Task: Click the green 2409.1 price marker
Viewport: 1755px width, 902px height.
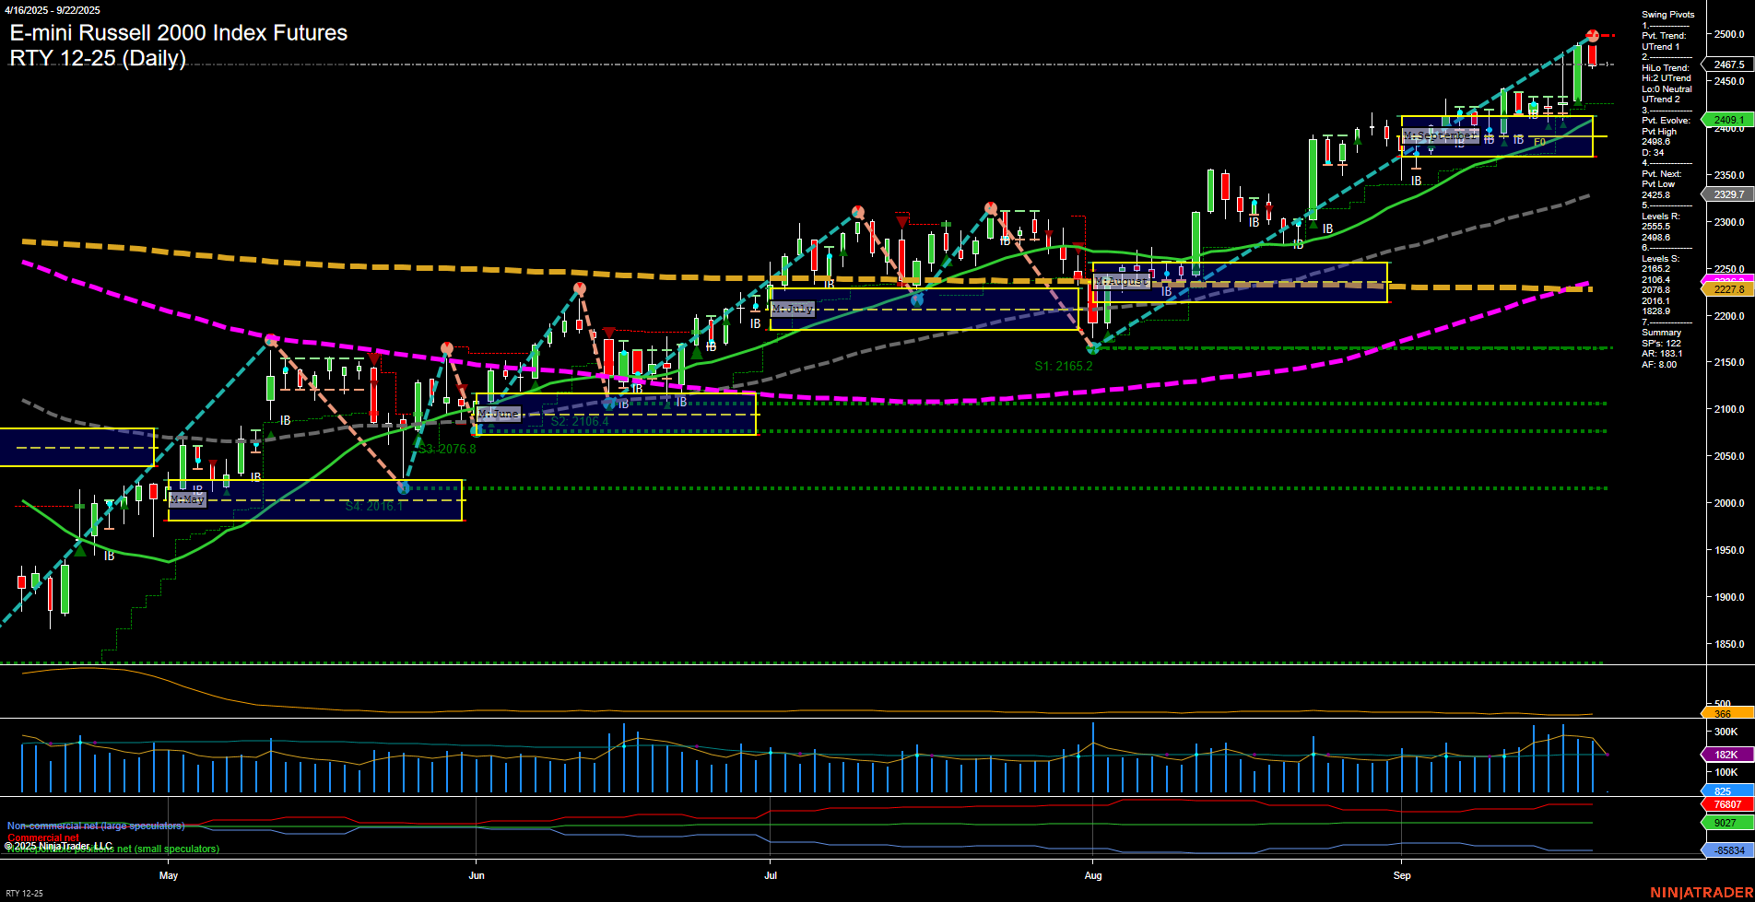Action: coord(1730,120)
